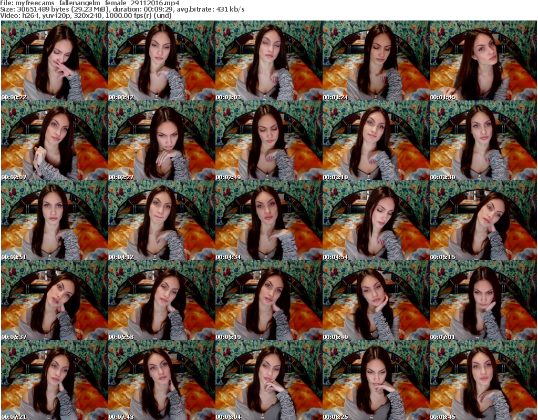The height and width of the screenshot is (420, 538).
Task: Click the 00:05:15 preview frame
Action: (483, 221)
